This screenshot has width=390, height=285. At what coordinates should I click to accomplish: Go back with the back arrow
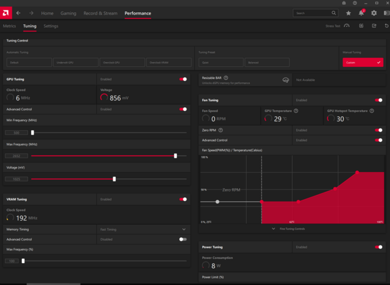pos(18,13)
